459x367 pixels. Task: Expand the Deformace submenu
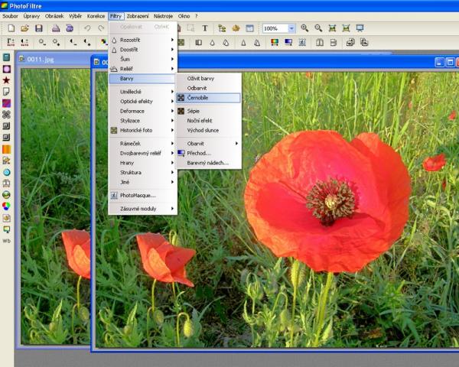click(x=142, y=111)
